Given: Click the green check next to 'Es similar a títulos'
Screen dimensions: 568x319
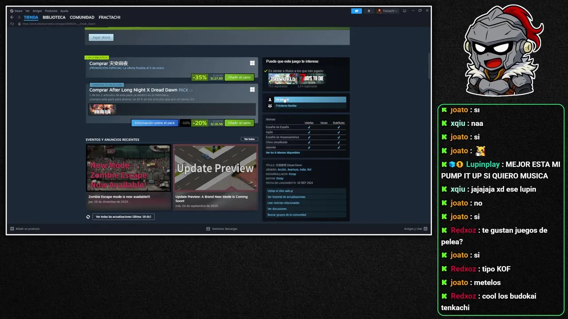Looking at the screenshot, I should [266, 71].
